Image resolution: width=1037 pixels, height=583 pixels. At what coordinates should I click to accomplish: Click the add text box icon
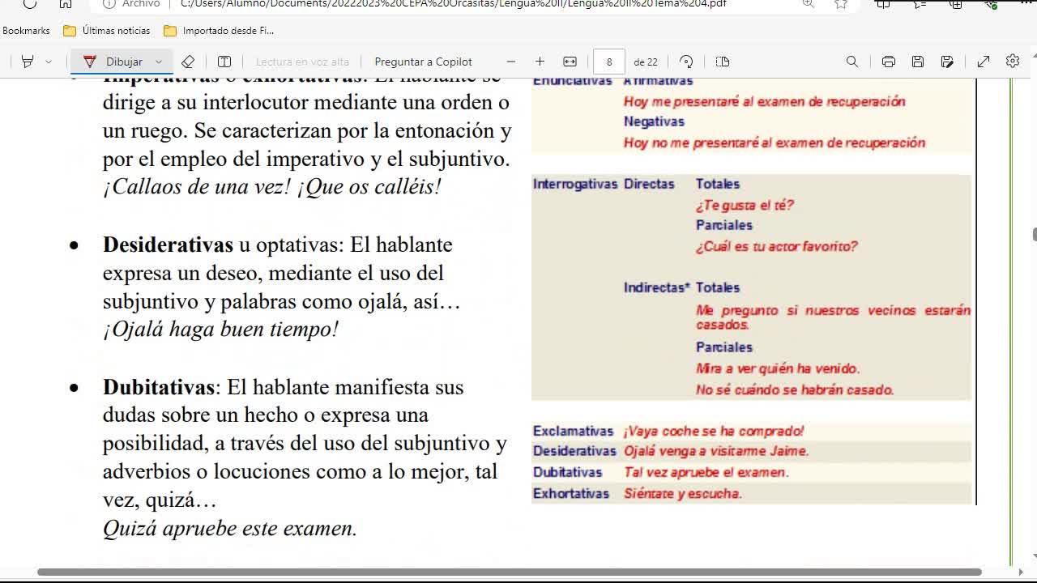click(x=224, y=62)
